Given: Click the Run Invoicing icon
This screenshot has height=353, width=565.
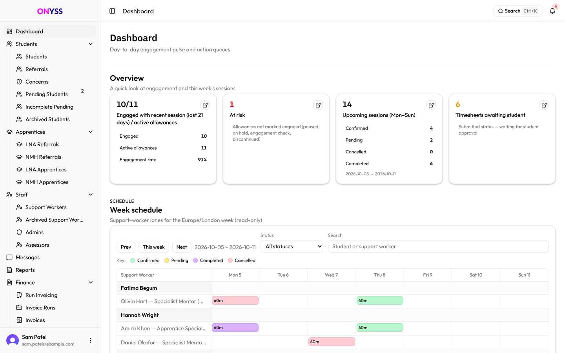Looking at the screenshot, I should pyautogui.click(x=19, y=295).
